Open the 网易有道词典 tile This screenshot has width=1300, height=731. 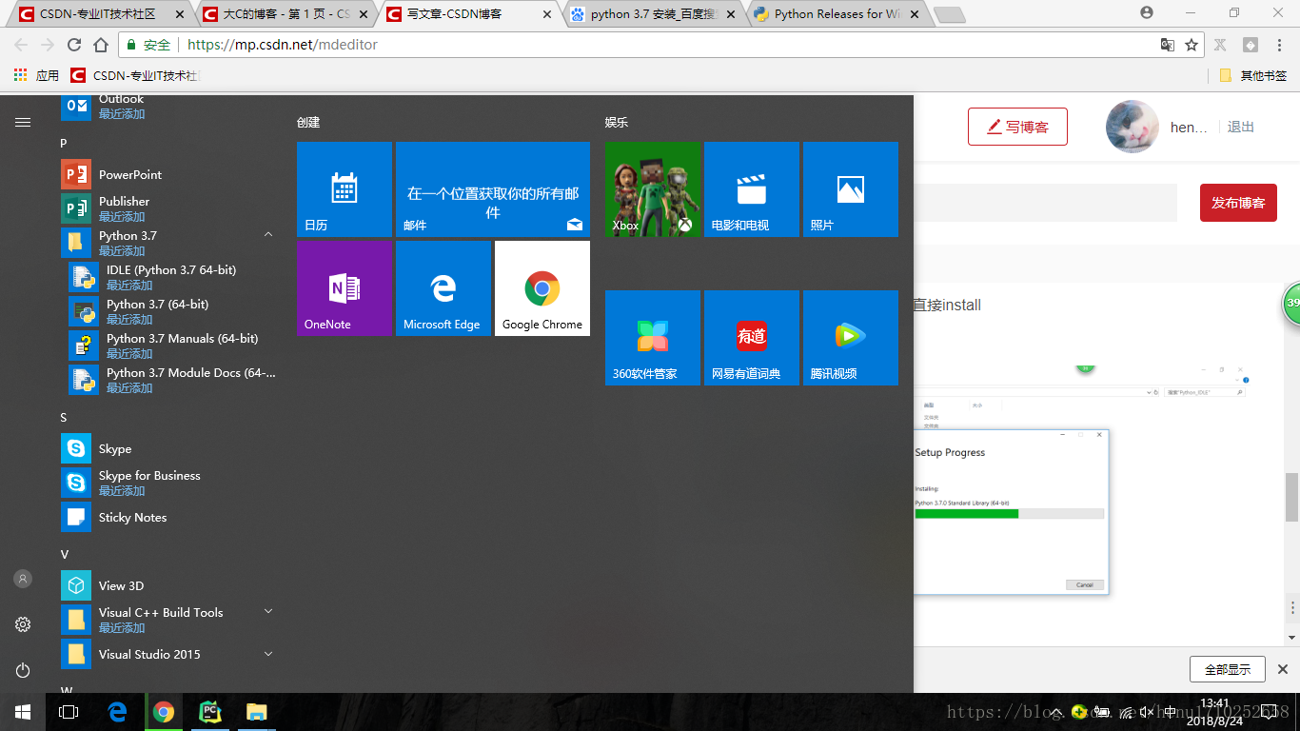point(752,338)
